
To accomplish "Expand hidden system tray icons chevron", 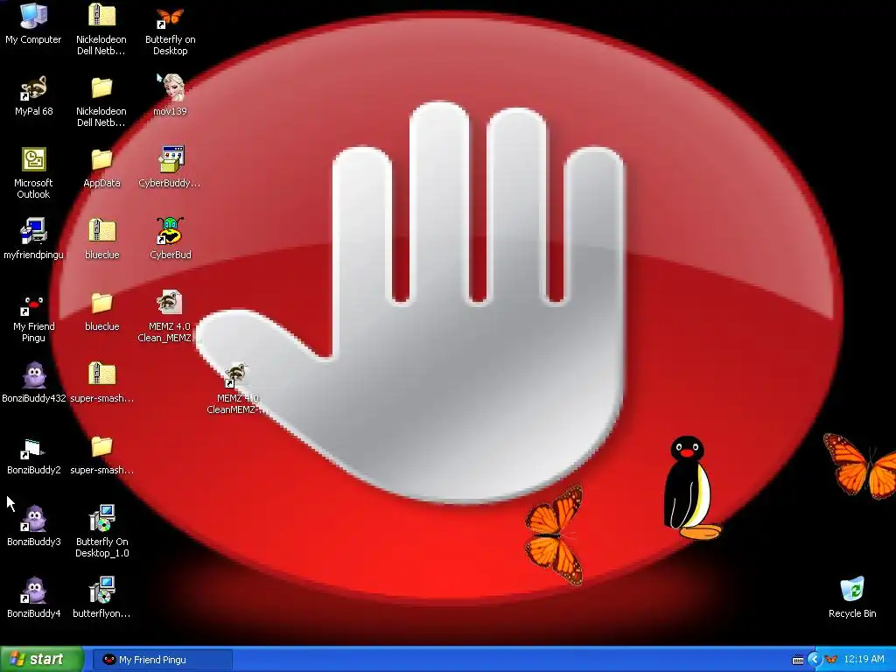I will (x=815, y=660).
